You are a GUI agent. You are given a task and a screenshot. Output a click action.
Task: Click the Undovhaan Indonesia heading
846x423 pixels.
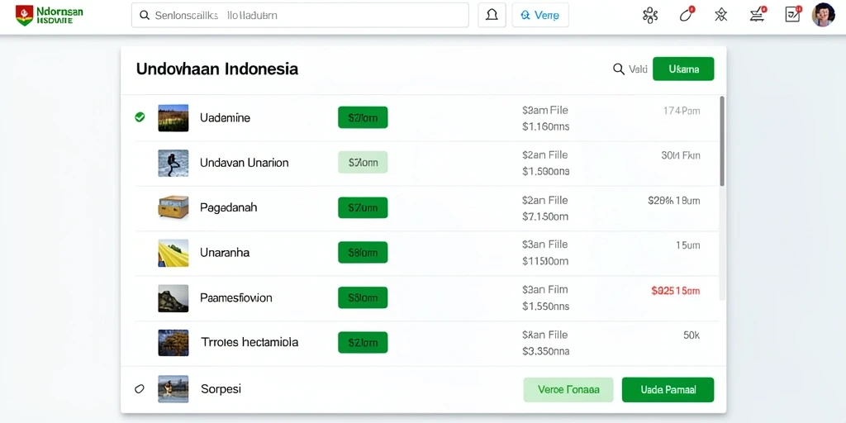tap(217, 69)
